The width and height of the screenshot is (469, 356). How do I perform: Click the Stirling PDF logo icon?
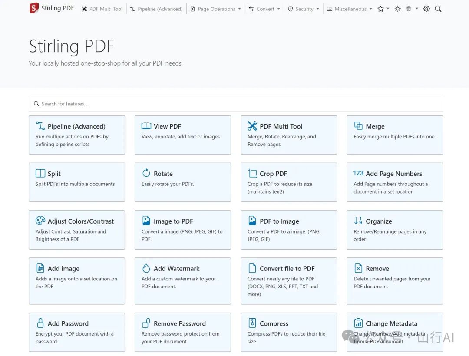click(x=34, y=8)
